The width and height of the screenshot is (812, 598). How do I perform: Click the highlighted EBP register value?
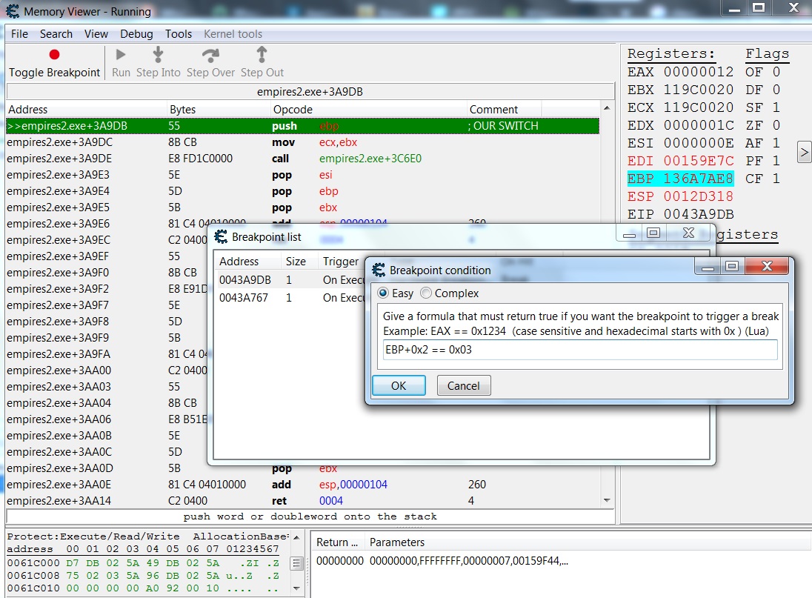point(699,179)
